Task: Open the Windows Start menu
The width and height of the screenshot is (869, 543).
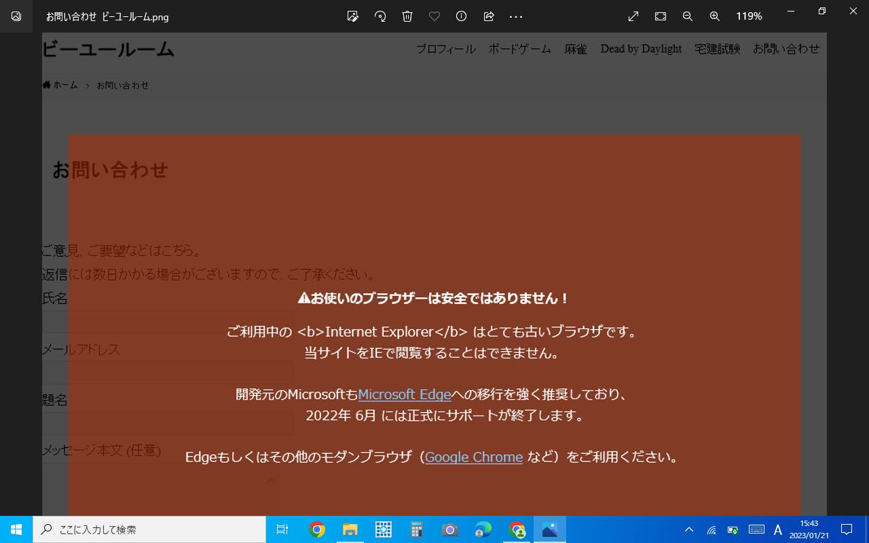Action: point(16,529)
